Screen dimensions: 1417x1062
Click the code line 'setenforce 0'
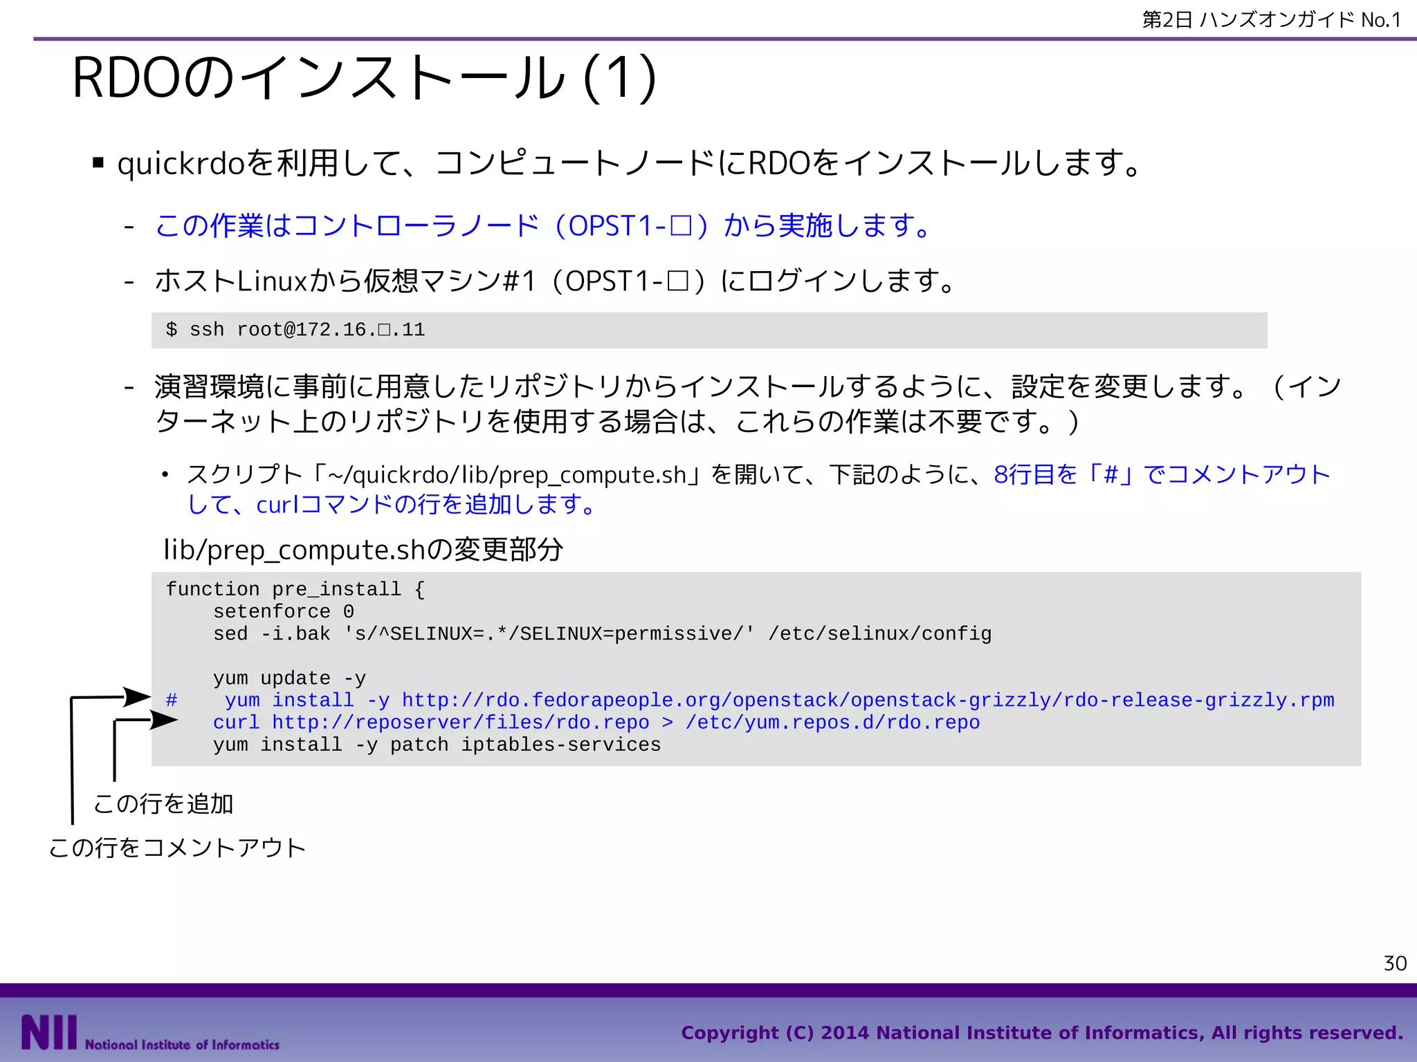pyautogui.click(x=284, y=611)
